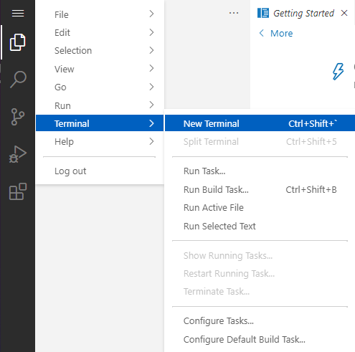Viewport: 355px width, 352px height.
Task: Click the Terminal menu entry
Action: point(100,123)
